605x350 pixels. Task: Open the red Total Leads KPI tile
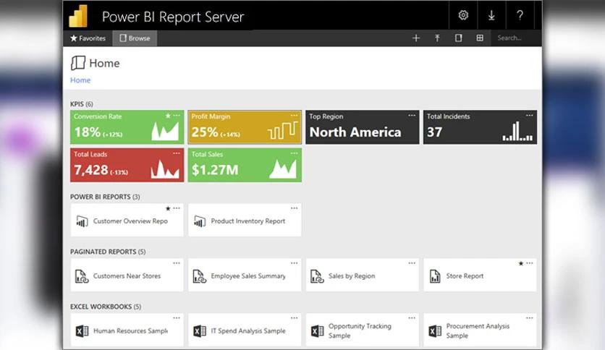[127, 166]
